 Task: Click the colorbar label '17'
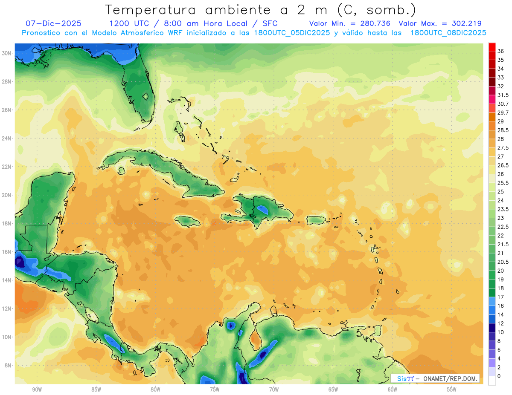tap(501, 297)
